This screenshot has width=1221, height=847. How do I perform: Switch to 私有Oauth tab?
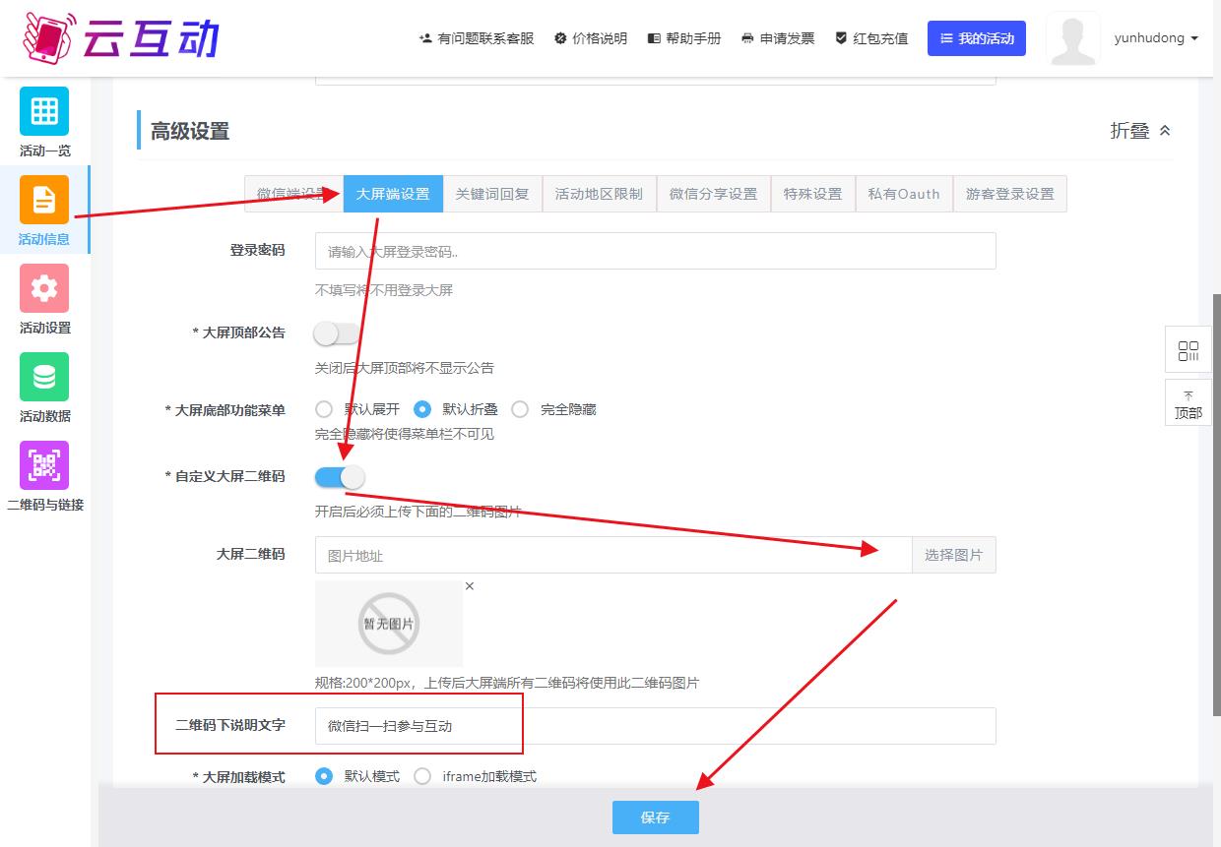tap(904, 194)
